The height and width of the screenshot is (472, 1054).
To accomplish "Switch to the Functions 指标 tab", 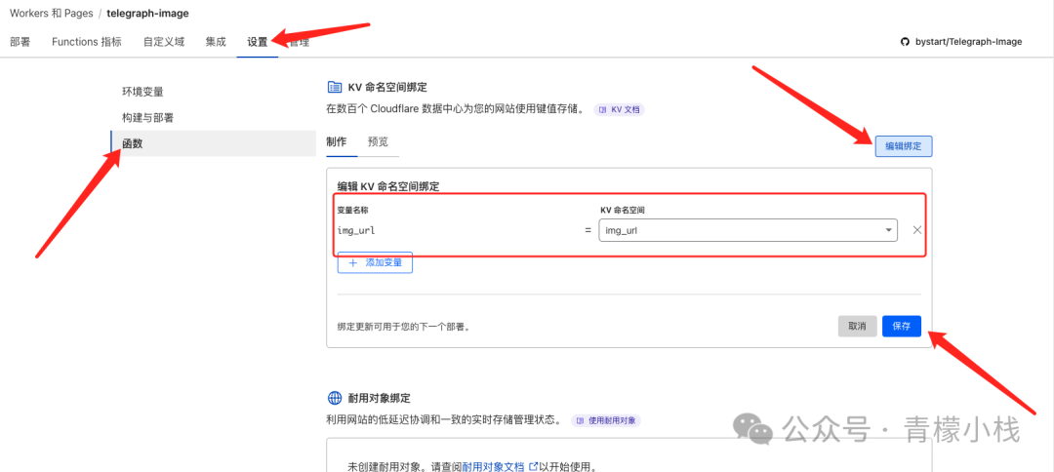I will pos(87,42).
